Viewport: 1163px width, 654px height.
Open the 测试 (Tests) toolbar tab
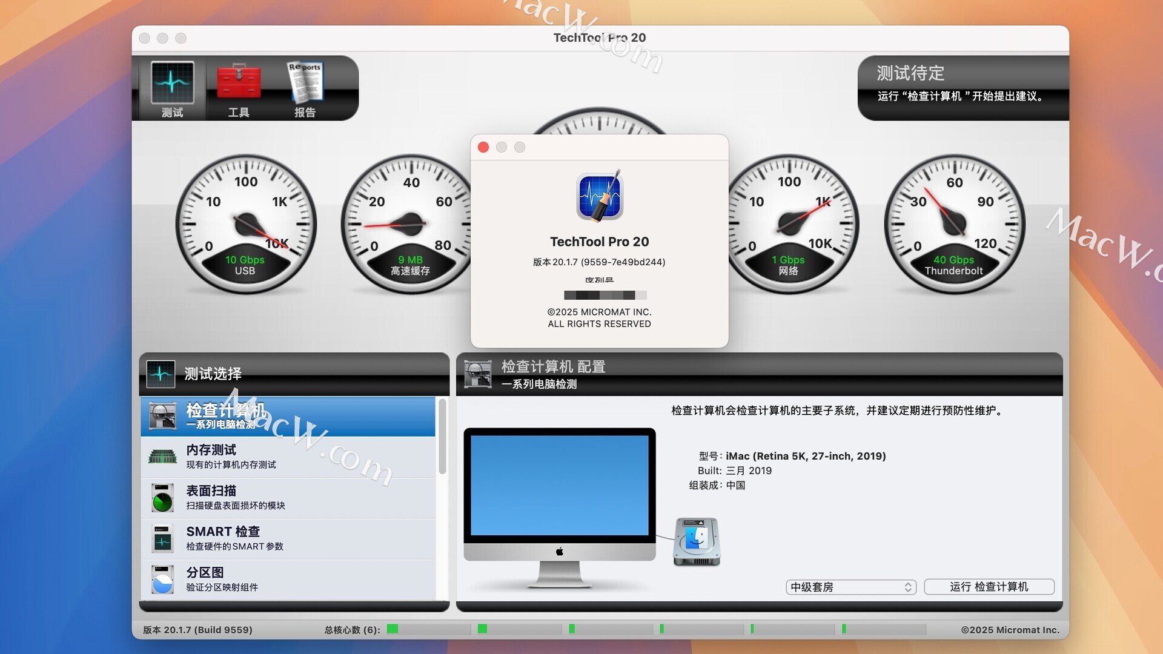point(172,89)
